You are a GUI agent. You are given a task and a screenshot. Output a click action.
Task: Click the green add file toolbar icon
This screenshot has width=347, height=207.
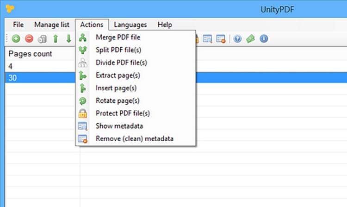coord(16,39)
